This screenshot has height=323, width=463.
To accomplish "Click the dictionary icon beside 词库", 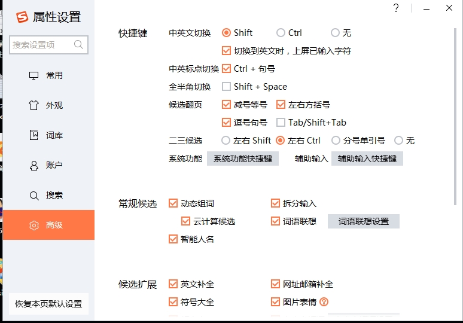I will (x=34, y=135).
